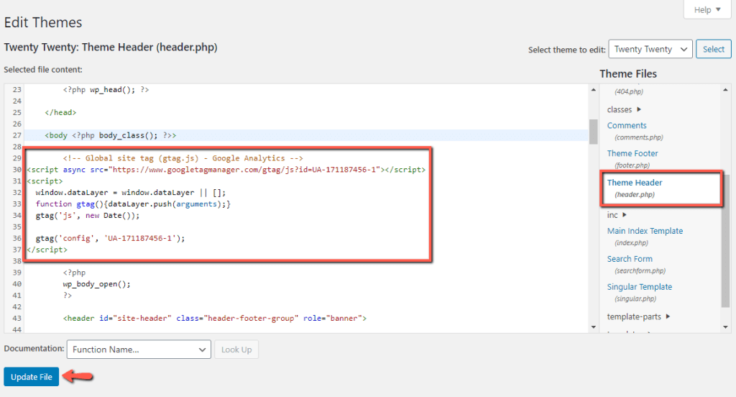Screen dimensions: 736x397
Task: Click code editor scrollbar up arrow
Action: tap(593, 89)
